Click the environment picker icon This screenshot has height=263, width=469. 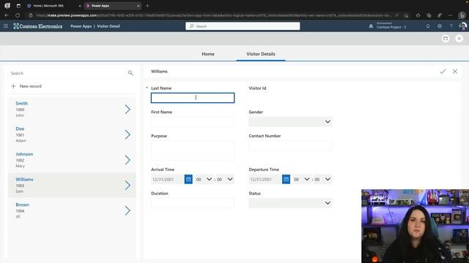tap(371, 26)
